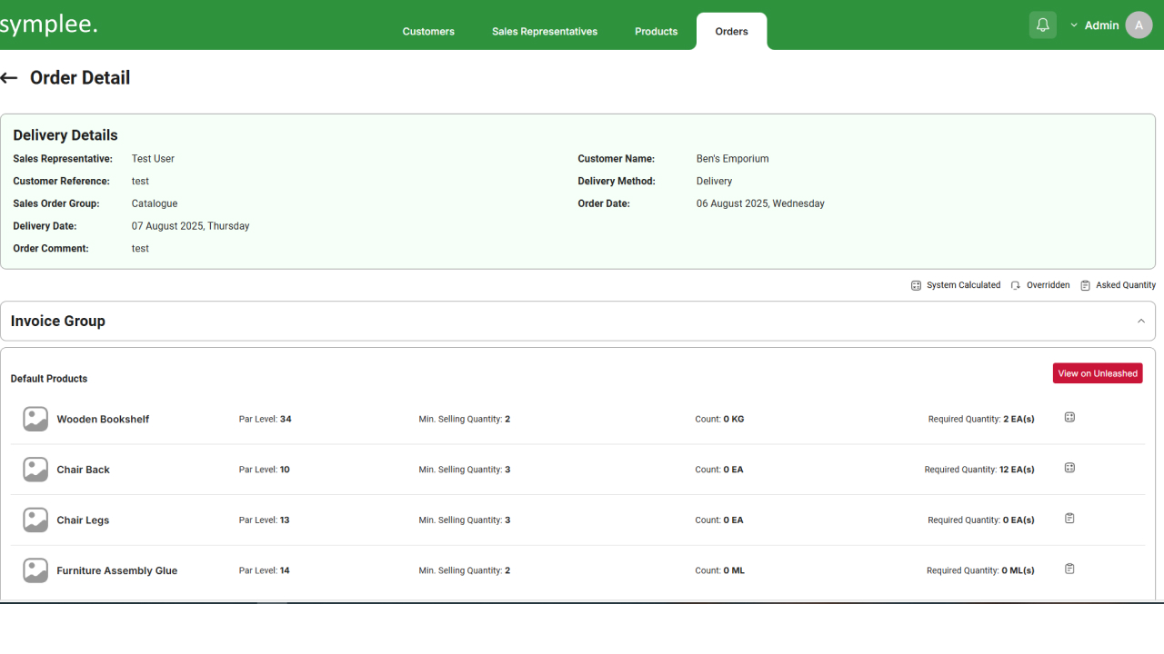Click the System Calculated legend icon

pos(916,285)
